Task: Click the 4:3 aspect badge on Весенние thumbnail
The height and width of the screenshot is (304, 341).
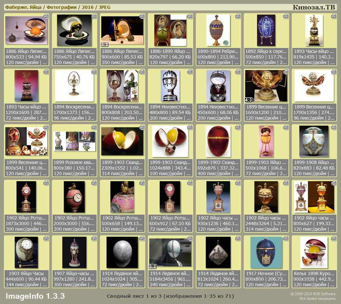Action: point(248,100)
